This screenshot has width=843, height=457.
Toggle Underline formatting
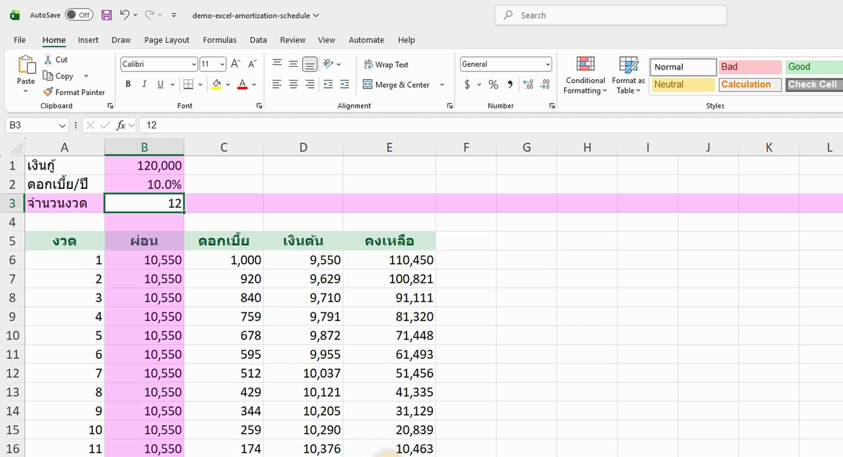pyautogui.click(x=160, y=84)
